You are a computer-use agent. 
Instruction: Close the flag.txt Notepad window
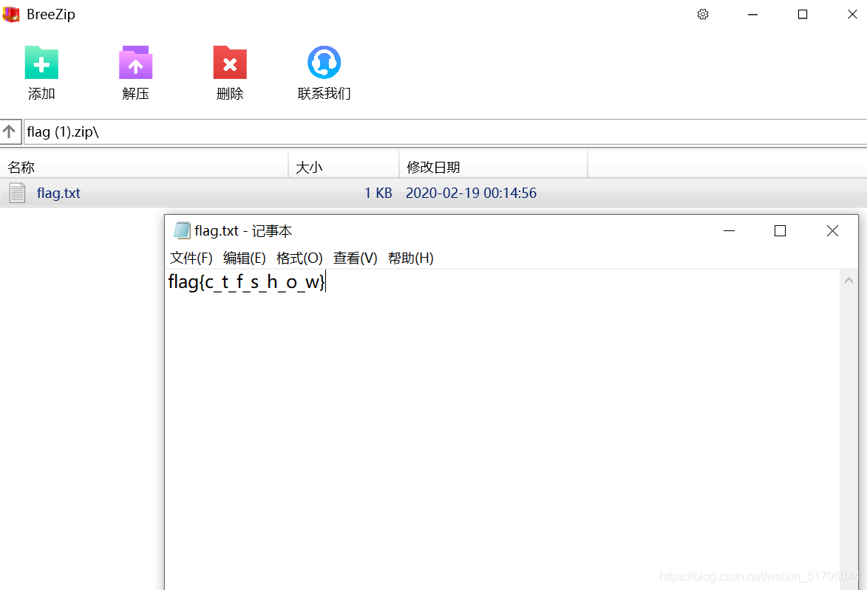832,231
